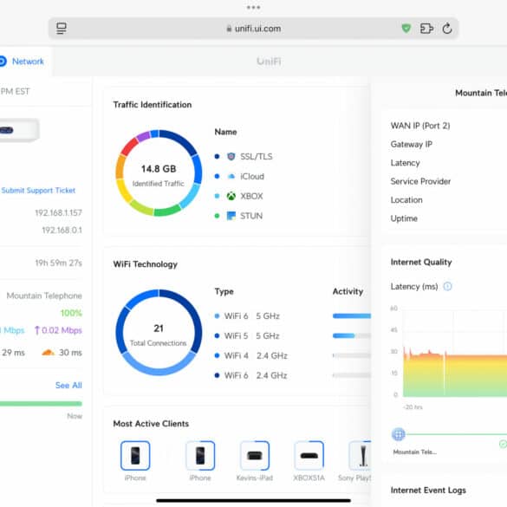Click the WiFi 5 5 GHz activity bar
Screen dimensions: 507x507
pyautogui.click(x=352, y=335)
